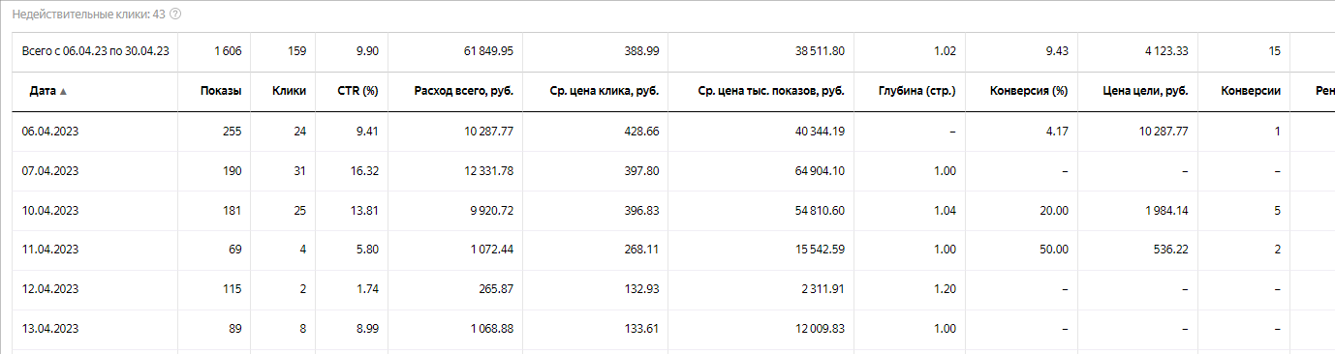The height and width of the screenshot is (354, 1335).
Task: Click the Глубина (стр.) column header
Action: [x=915, y=91]
